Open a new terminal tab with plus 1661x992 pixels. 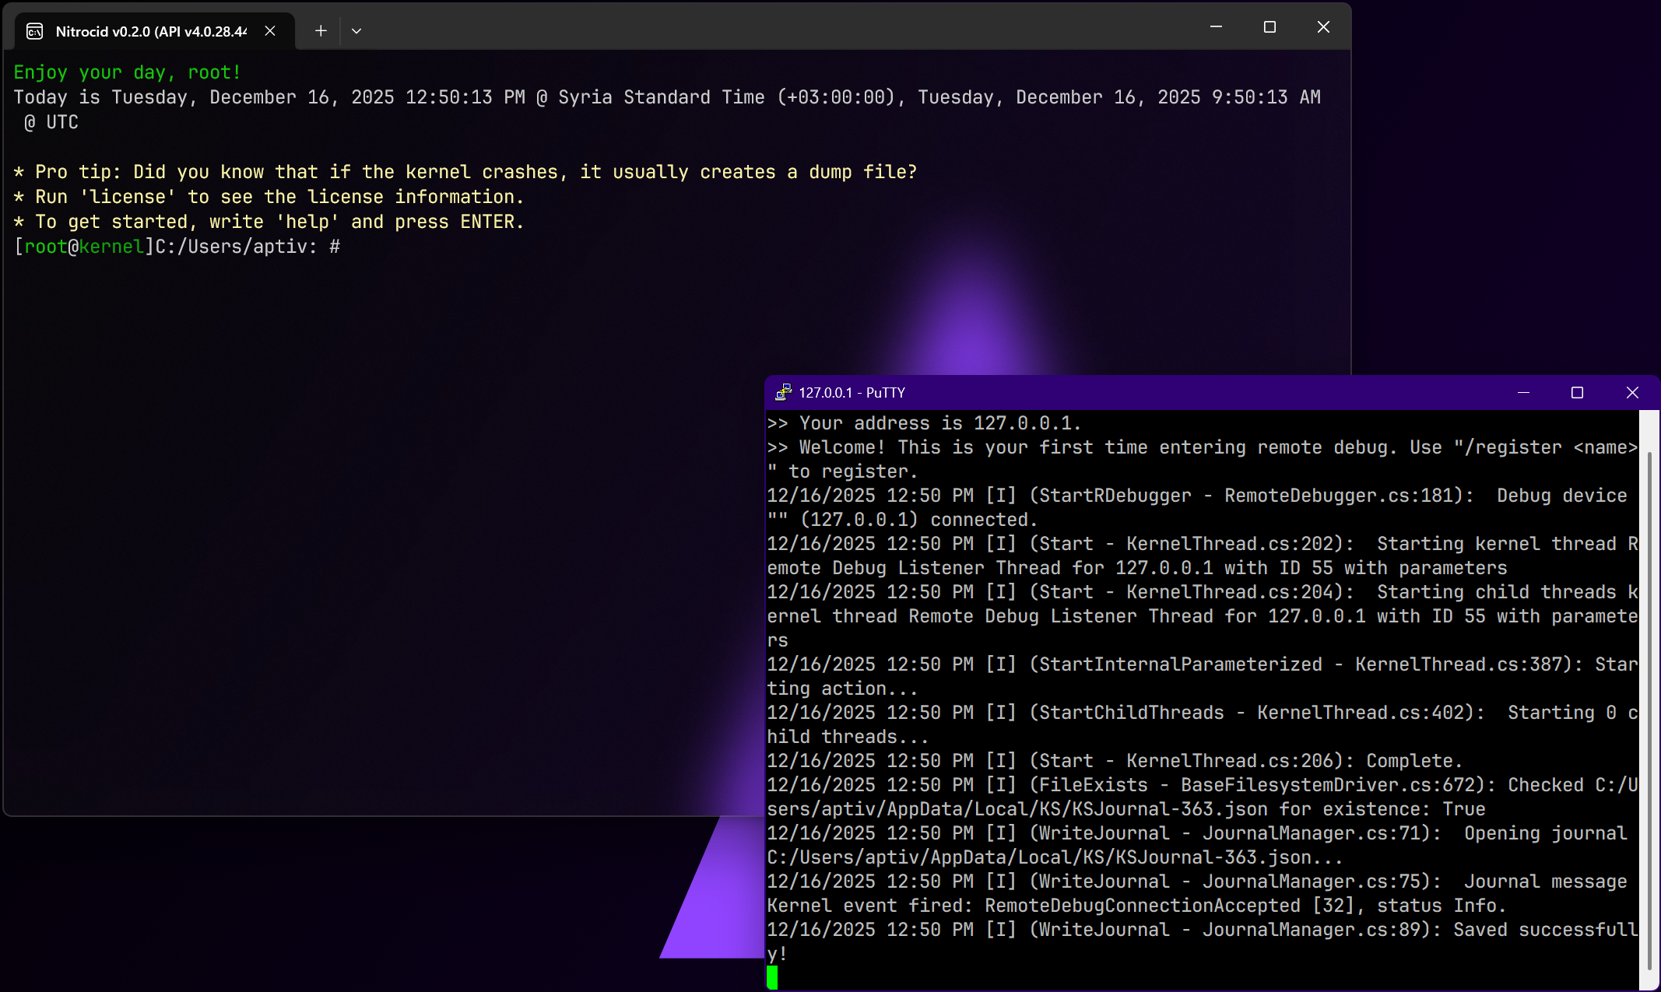coord(321,31)
